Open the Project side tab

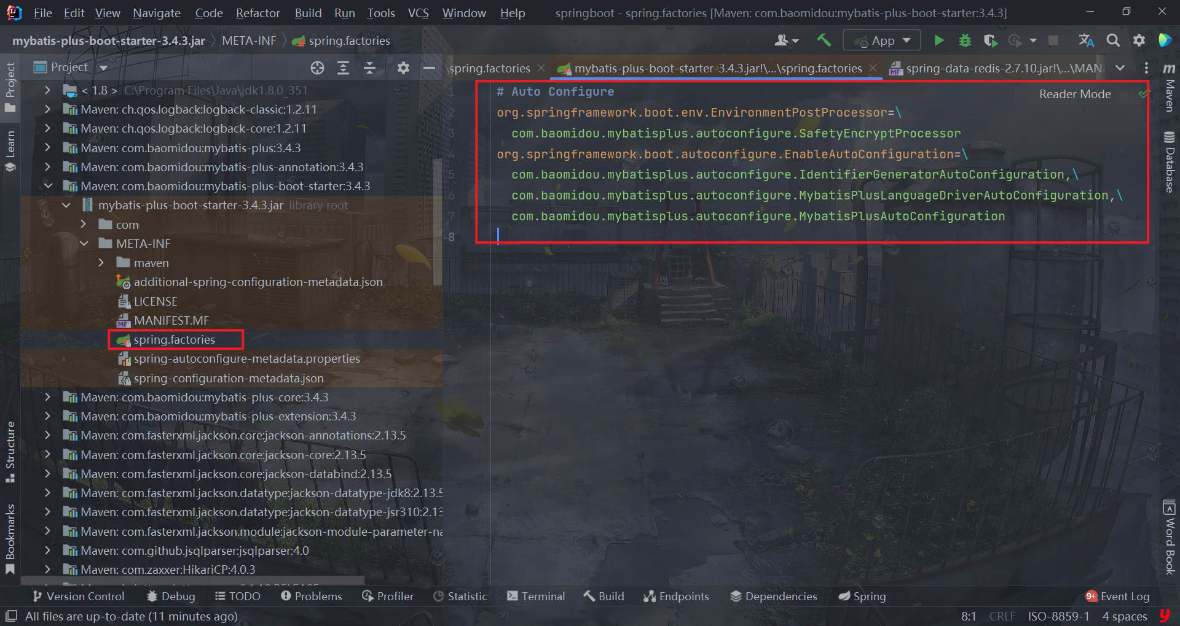(10, 87)
